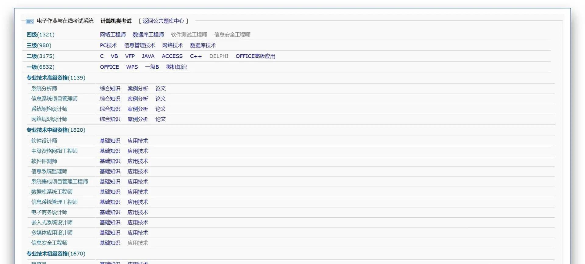Open 应用技术 for 软件设计师

138,141
